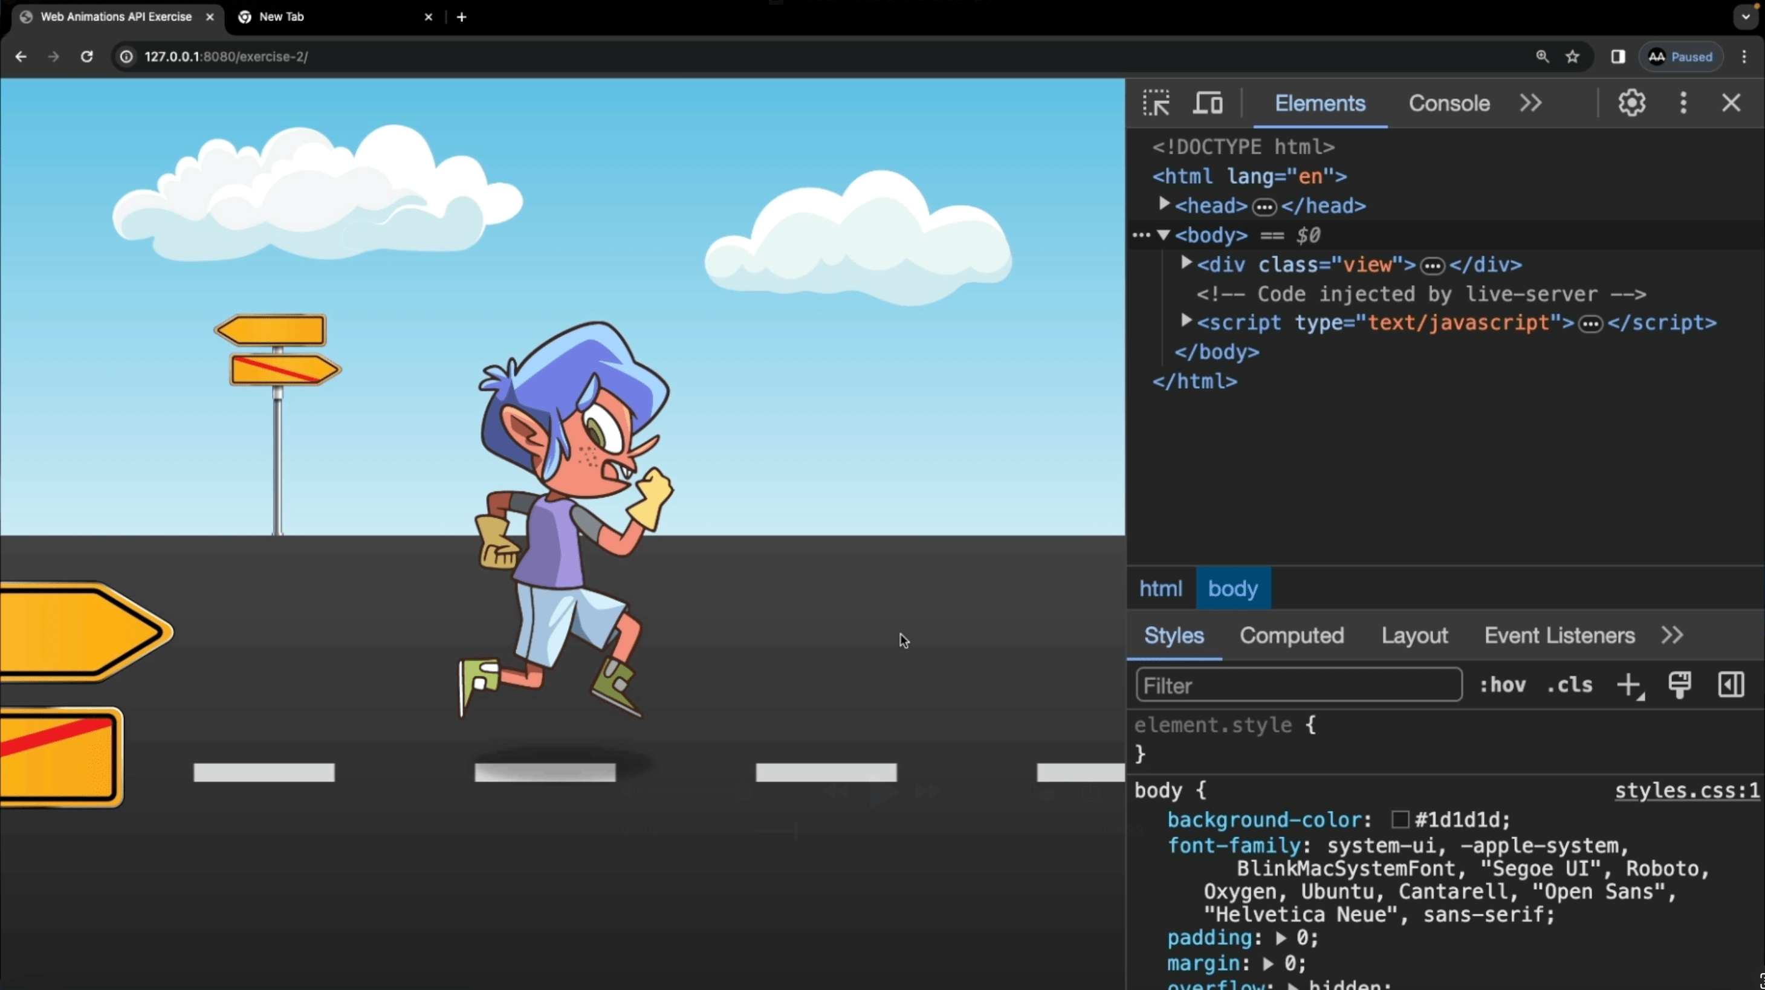
Task: Activate the inspect element picker tool
Action: click(1156, 103)
